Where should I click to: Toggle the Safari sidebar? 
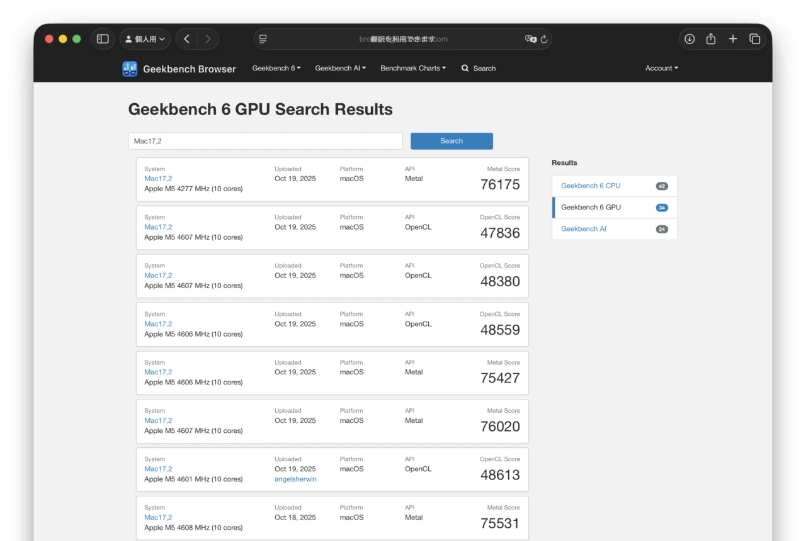pyautogui.click(x=102, y=38)
